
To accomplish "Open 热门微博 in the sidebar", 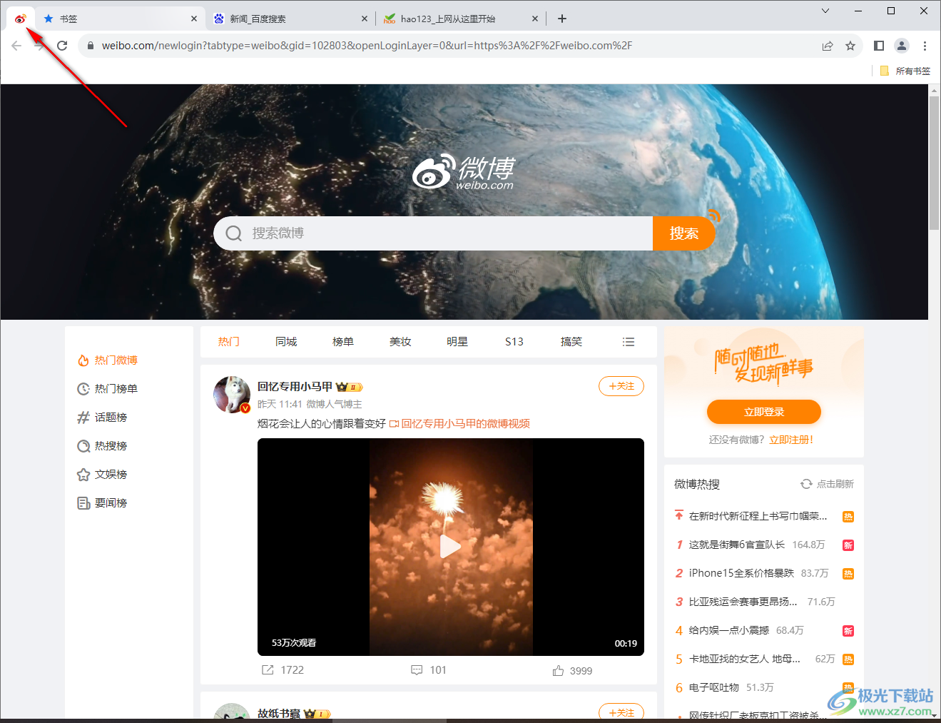I will tap(108, 360).
